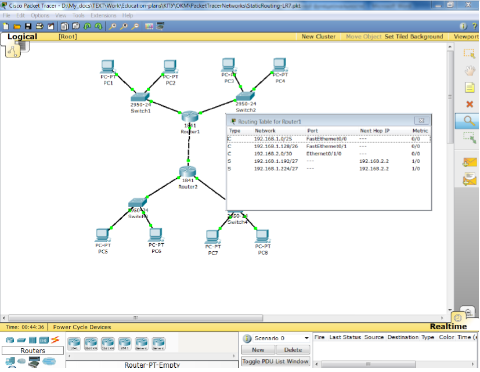Select the Wireless Devices category icon
The height and width of the screenshot is (372, 480).
tap(44, 340)
